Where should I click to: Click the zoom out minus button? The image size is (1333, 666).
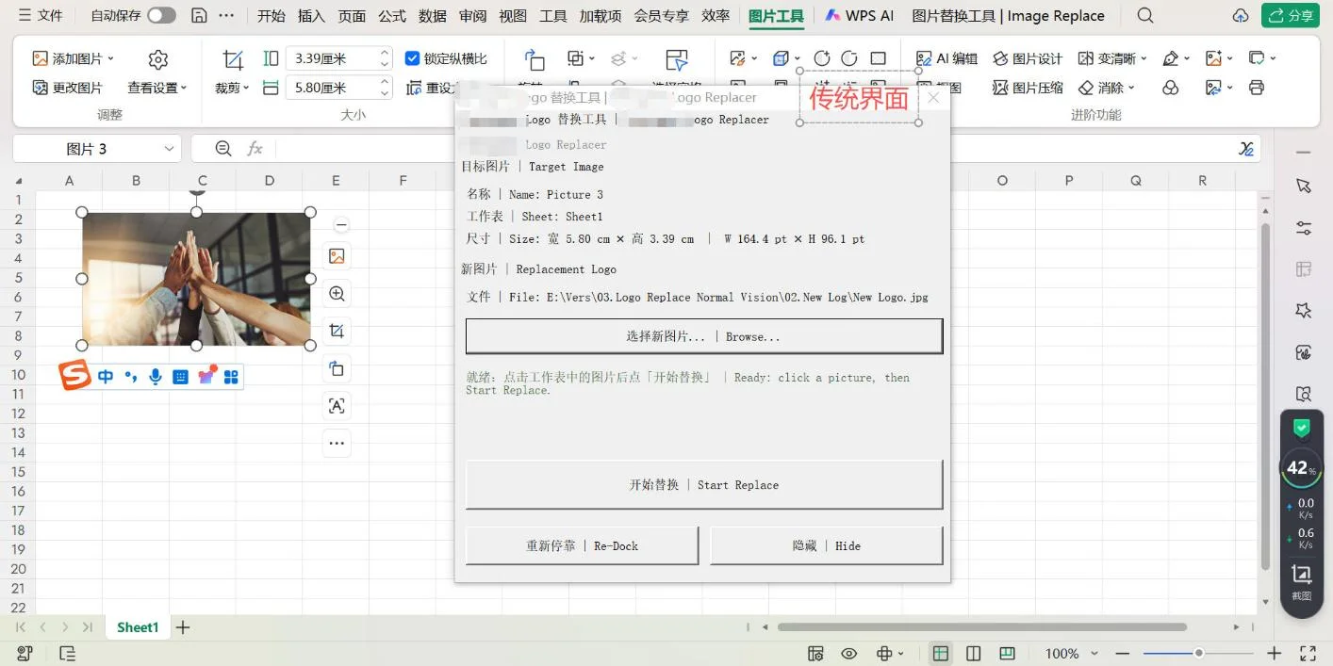[1122, 653]
